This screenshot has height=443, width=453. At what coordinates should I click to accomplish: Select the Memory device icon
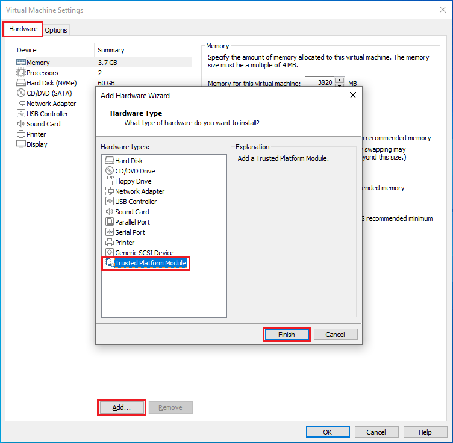click(x=21, y=62)
